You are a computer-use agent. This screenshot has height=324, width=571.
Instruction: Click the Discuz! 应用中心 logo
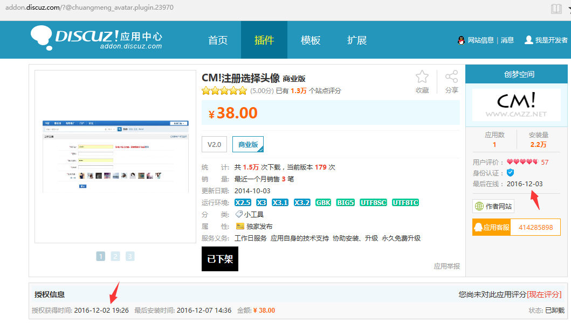click(97, 38)
